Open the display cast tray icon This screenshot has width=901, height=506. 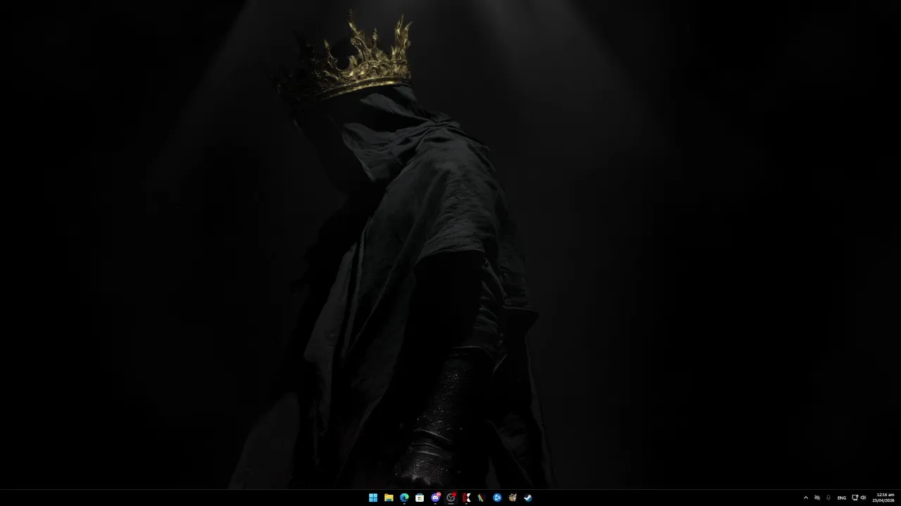click(x=855, y=498)
